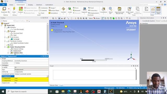Click the Windows taskbar search box
167x94 pixels.
[x=27, y=92]
